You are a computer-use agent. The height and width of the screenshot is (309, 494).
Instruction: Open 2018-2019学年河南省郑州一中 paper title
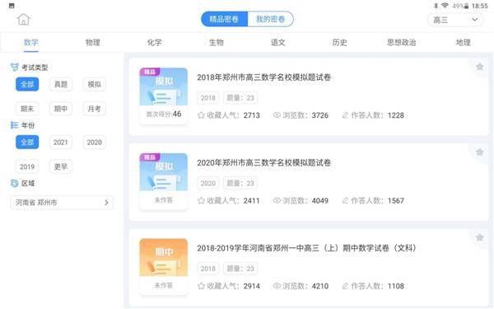tap(306, 248)
